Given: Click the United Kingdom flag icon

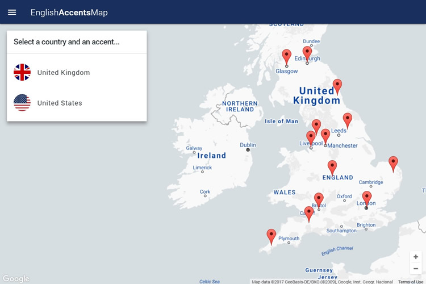Looking at the screenshot, I should [x=22, y=73].
